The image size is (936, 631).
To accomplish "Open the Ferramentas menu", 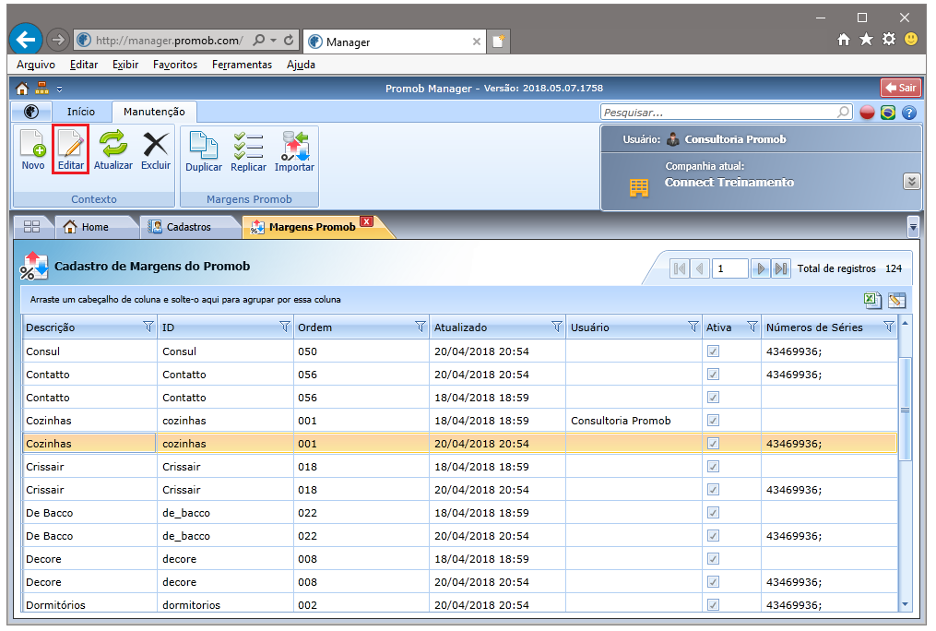I will (242, 65).
